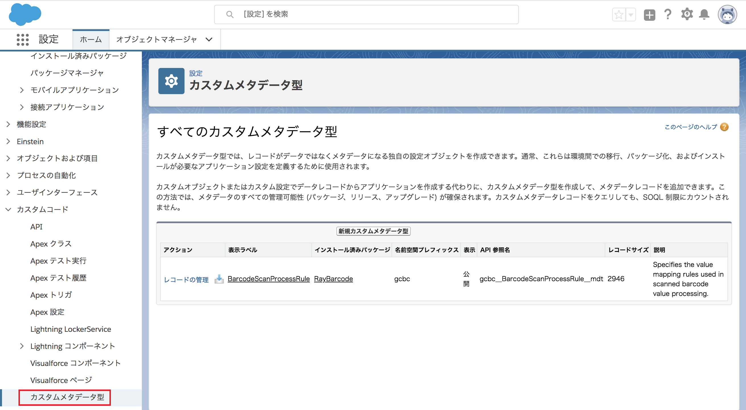
Task: Click the magnifier icon in the search box
Action: click(230, 14)
